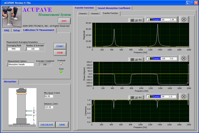
Task: Select cursor tool on Phase graph palette
Action: point(132,59)
